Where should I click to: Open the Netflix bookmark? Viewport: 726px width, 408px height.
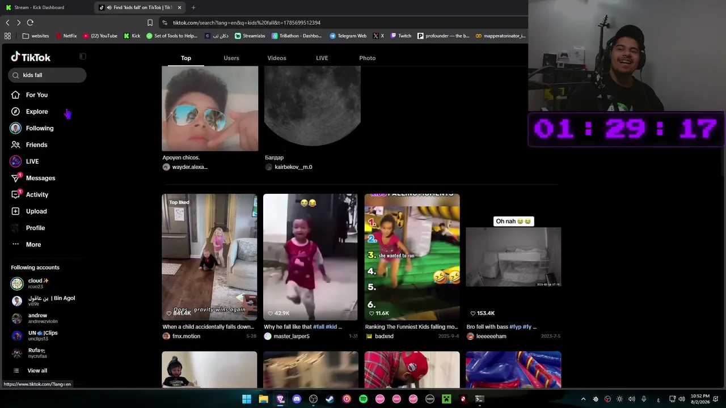(66, 36)
